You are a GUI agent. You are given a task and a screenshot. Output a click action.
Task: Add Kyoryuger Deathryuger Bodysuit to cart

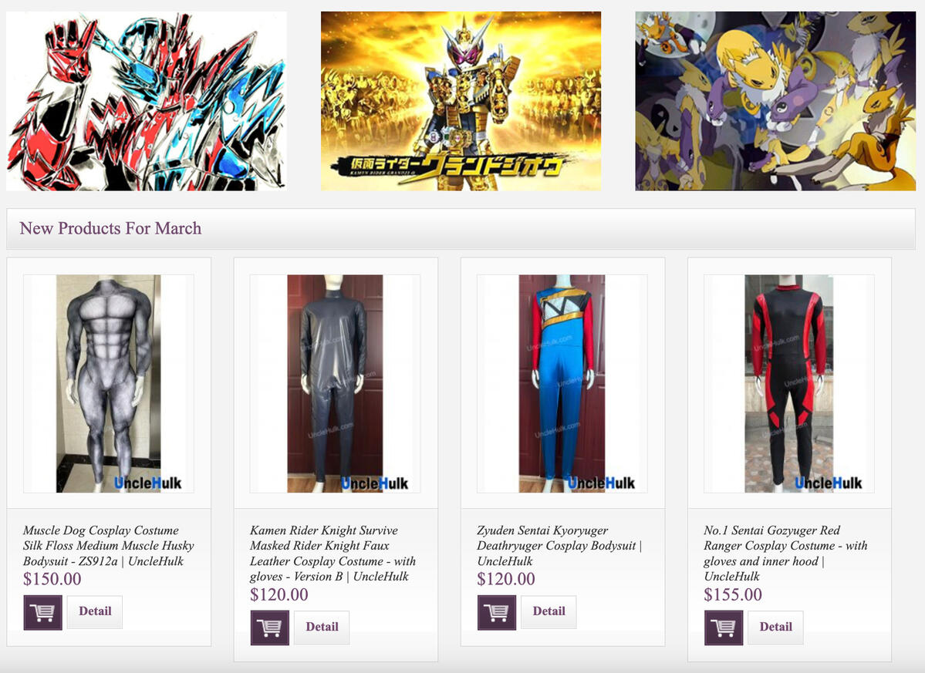[x=497, y=612]
